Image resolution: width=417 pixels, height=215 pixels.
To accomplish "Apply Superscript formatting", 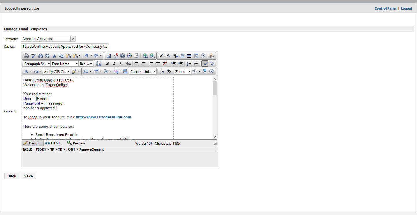I will tap(161, 56).
